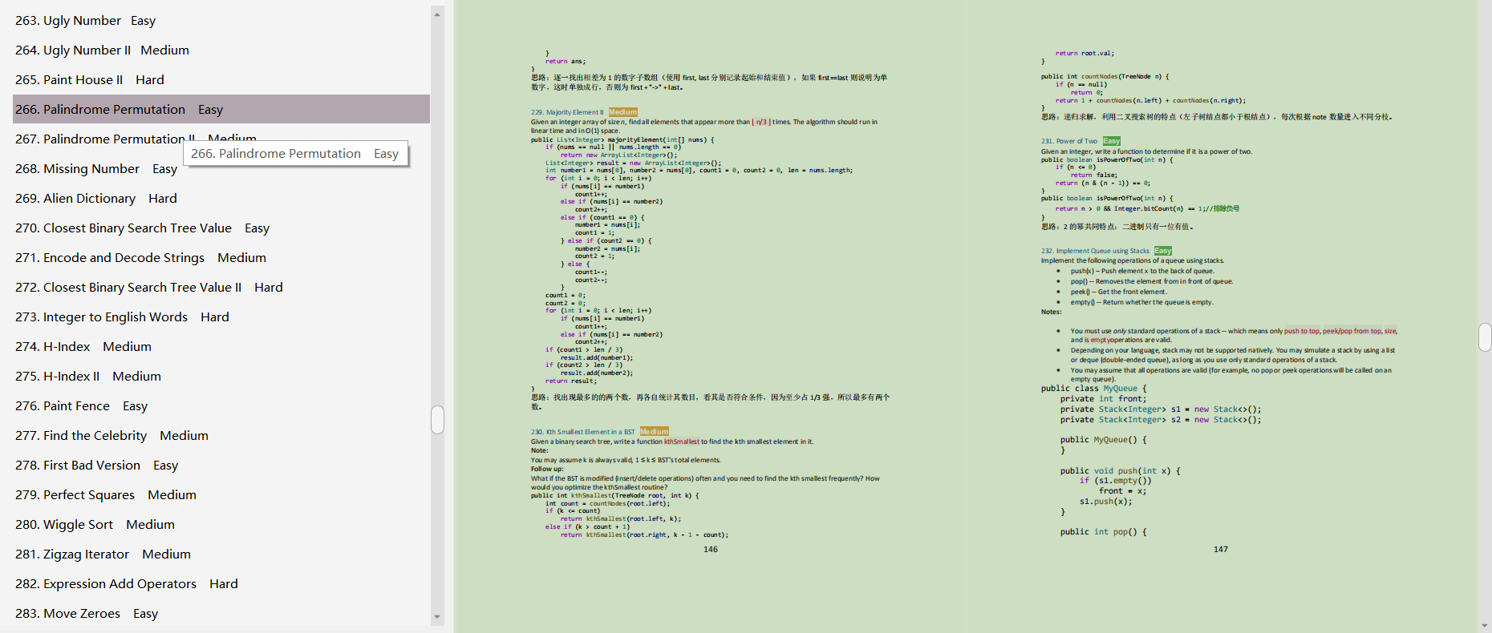Open the 264. Ugly Number II bookmark
The image size is (1492, 633).
pyautogui.click(x=102, y=50)
